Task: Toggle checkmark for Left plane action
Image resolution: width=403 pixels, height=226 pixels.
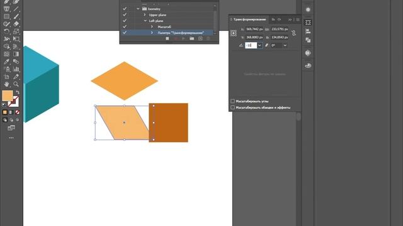Action: (x=125, y=21)
